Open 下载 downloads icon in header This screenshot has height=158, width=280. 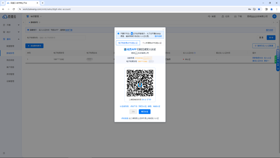235,16
